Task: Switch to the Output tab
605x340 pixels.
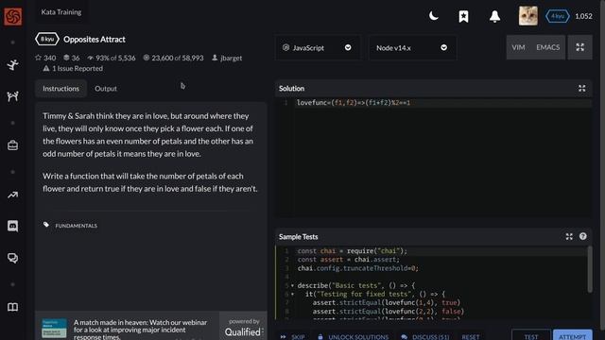Action: [106, 88]
